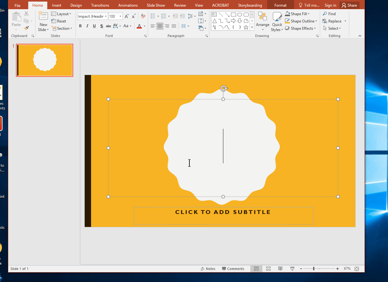This screenshot has width=388, height=282.
Task: Open the Notes pane
Action: 208,269
